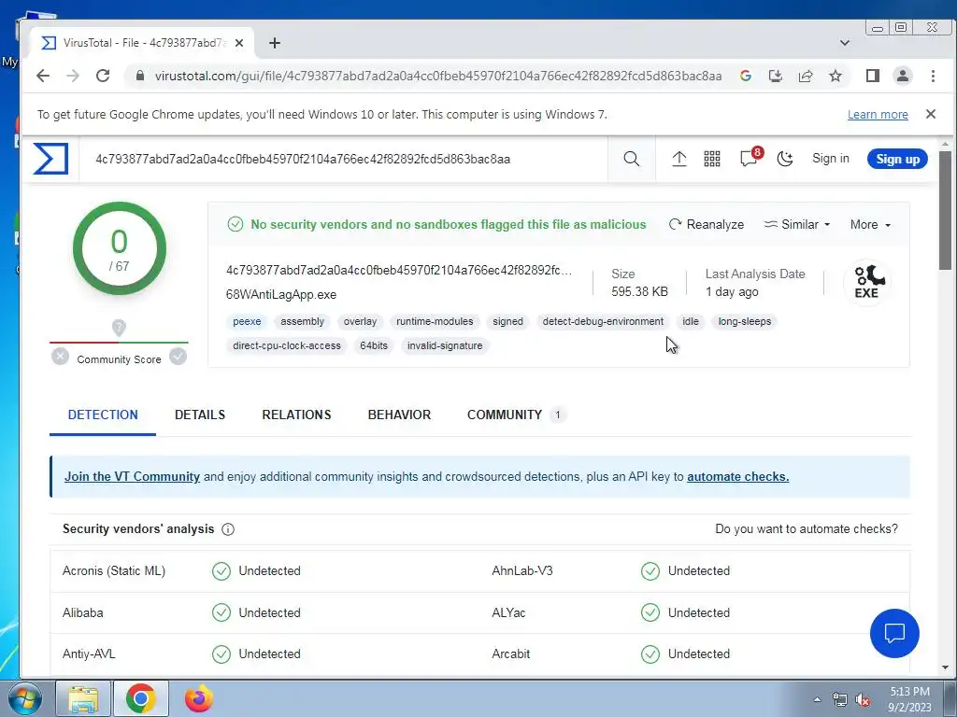Click the hash search input field
The width and height of the screenshot is (957, 717).
343,159
